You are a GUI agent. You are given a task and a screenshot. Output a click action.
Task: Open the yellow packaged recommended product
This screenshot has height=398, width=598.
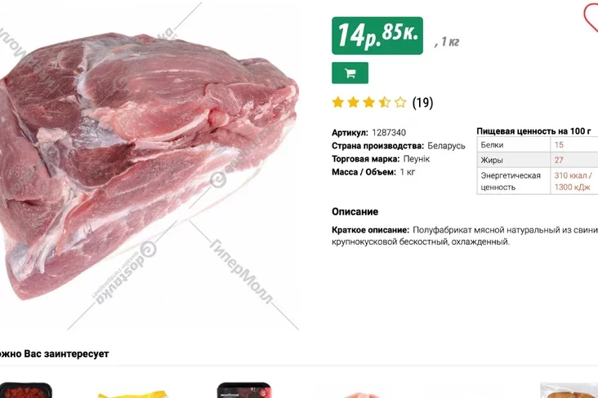point(132,393)
